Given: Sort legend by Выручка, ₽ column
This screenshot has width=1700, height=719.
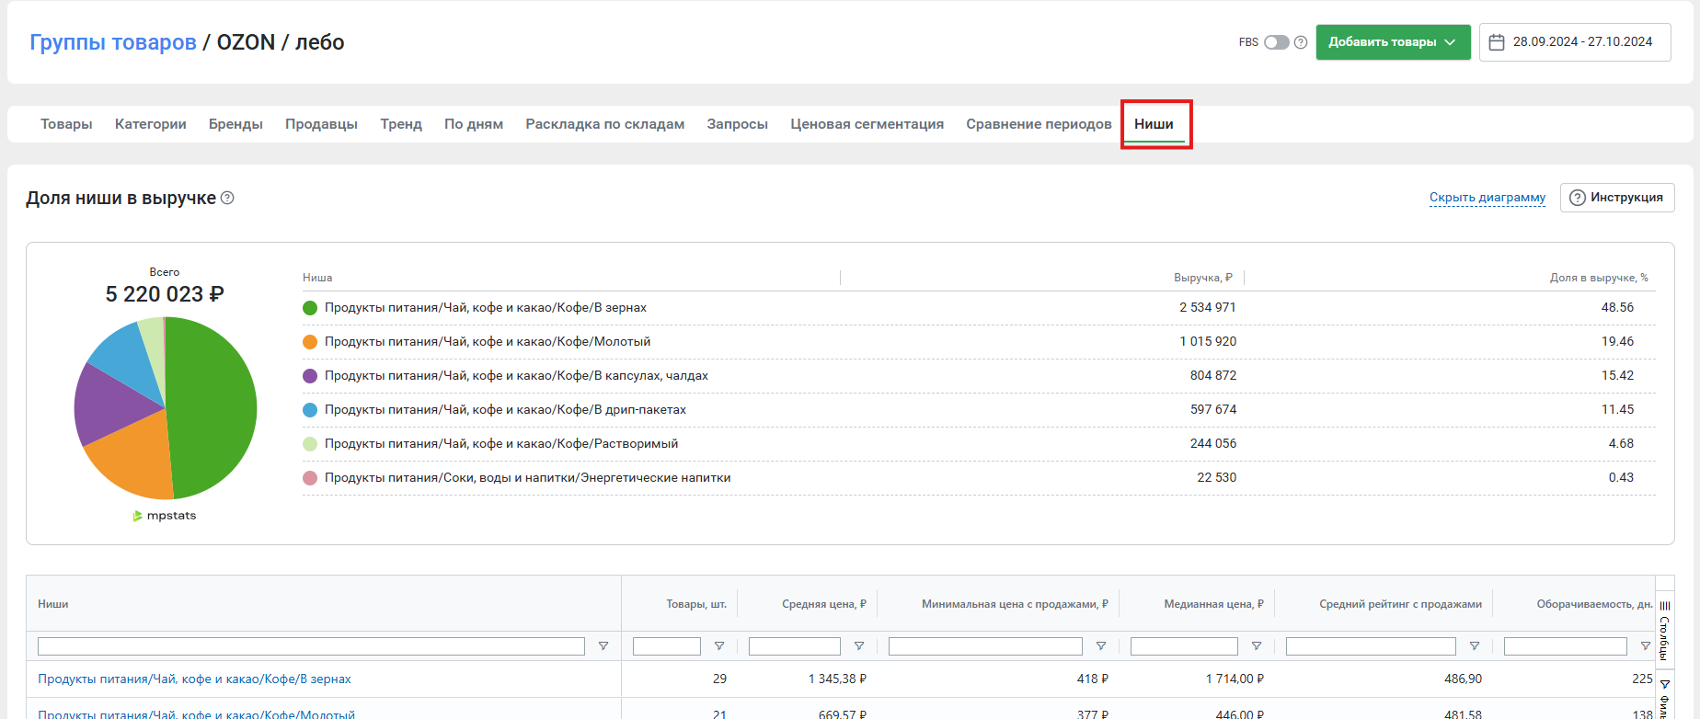Looking at the screenshot, I should click(x=1203, y=278).
